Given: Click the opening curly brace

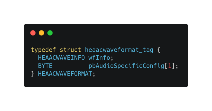Looking at the screenshot, I should coord(159,50).
